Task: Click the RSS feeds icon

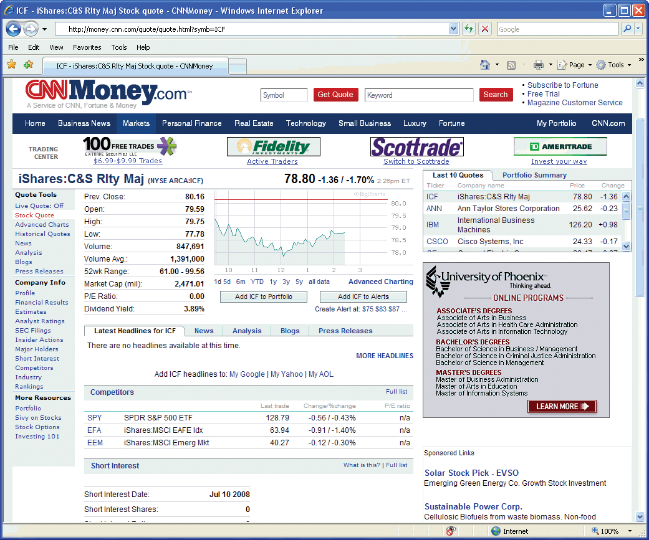Action: click(x=511, y=65)
